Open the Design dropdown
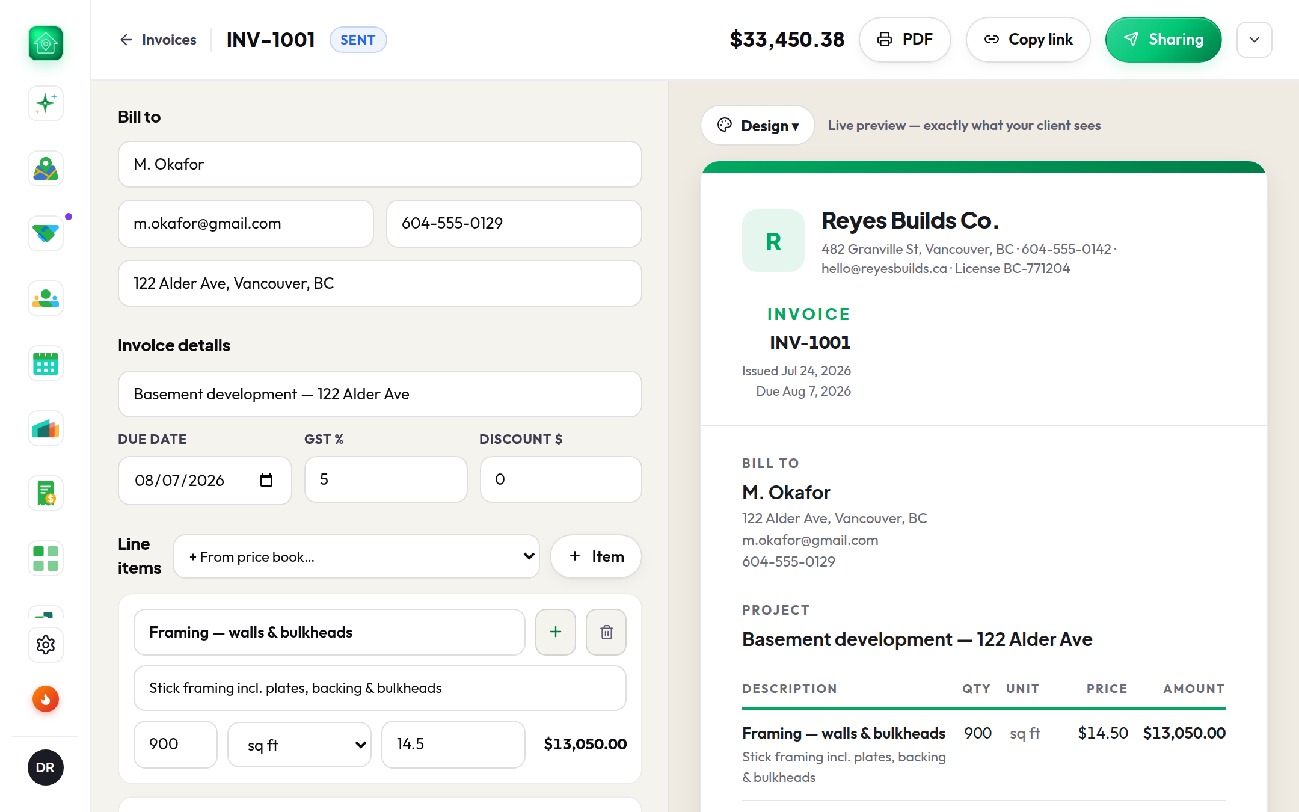Viewport: 1299px width, 812px height. [758, 125]
